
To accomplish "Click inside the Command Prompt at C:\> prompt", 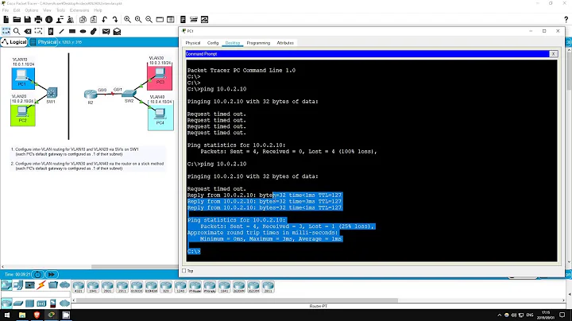I will pyautogui.click(x=194, y=251).
